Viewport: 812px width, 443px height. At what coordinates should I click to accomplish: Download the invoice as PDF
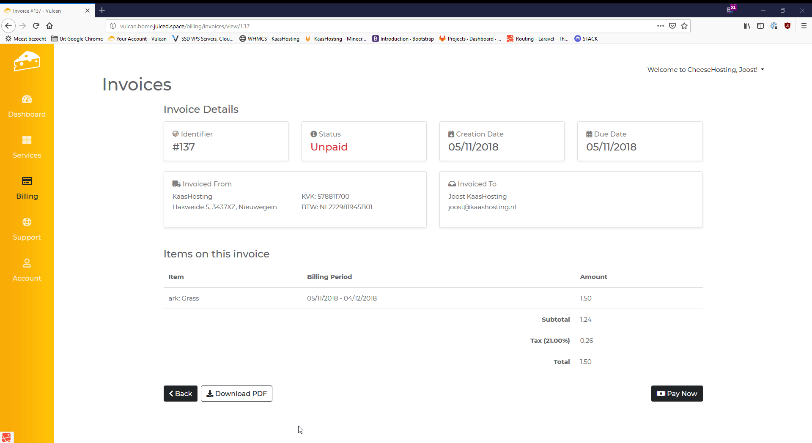pos(236,394)
